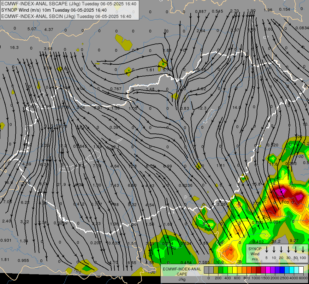Click the 10 m/s wind arrow in legend
The height and width of the screenshot is (284, 309).
(274, 250)
